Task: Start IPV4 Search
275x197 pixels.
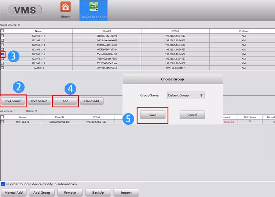Action: coord(13,101)
